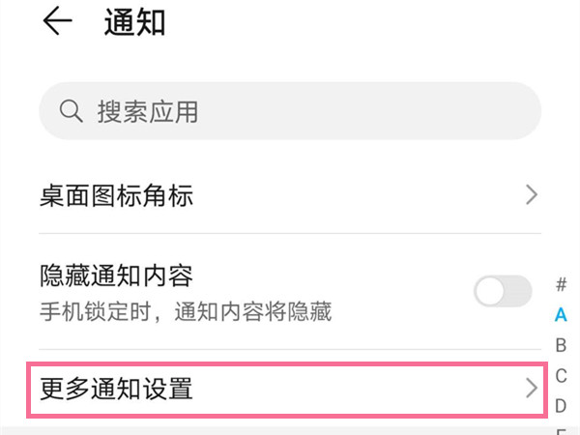Image resolution: width=580 pixels, height=435 pixels.
Task: Click the magnifier icon in the search bar
Action: tap(72, 111)
